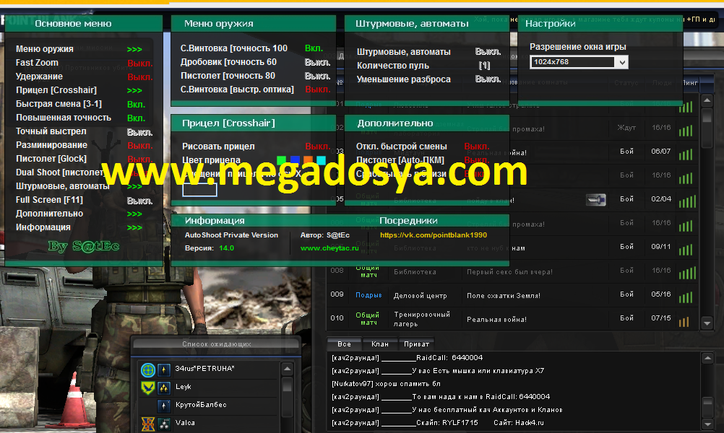This screenshot has width=724, height=433.
Task: Switch to the Приват chat tab
Action: pos(416,344)
